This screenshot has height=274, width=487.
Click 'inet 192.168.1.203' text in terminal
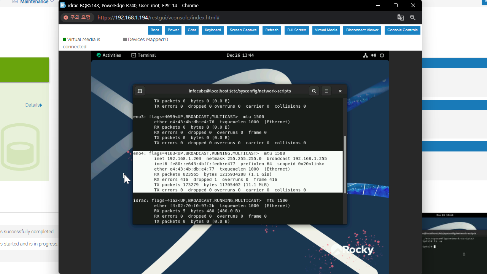coord(178,158)
